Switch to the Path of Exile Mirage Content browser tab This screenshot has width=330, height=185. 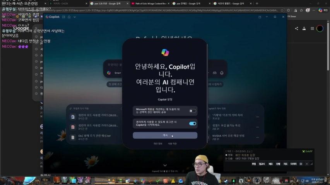coord(151,3)
